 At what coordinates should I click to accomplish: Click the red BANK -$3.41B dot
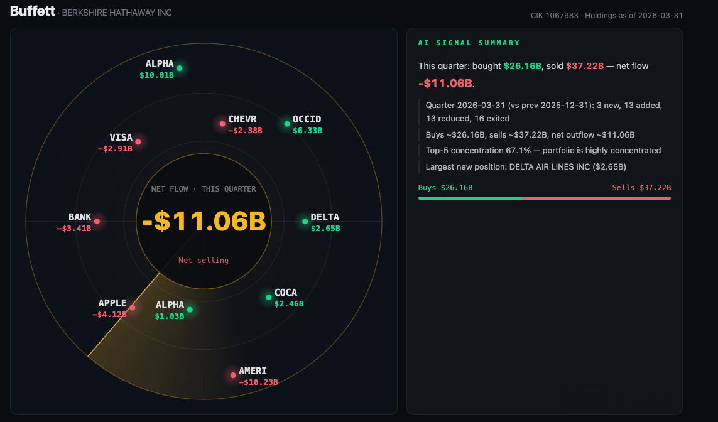(97, 222)
